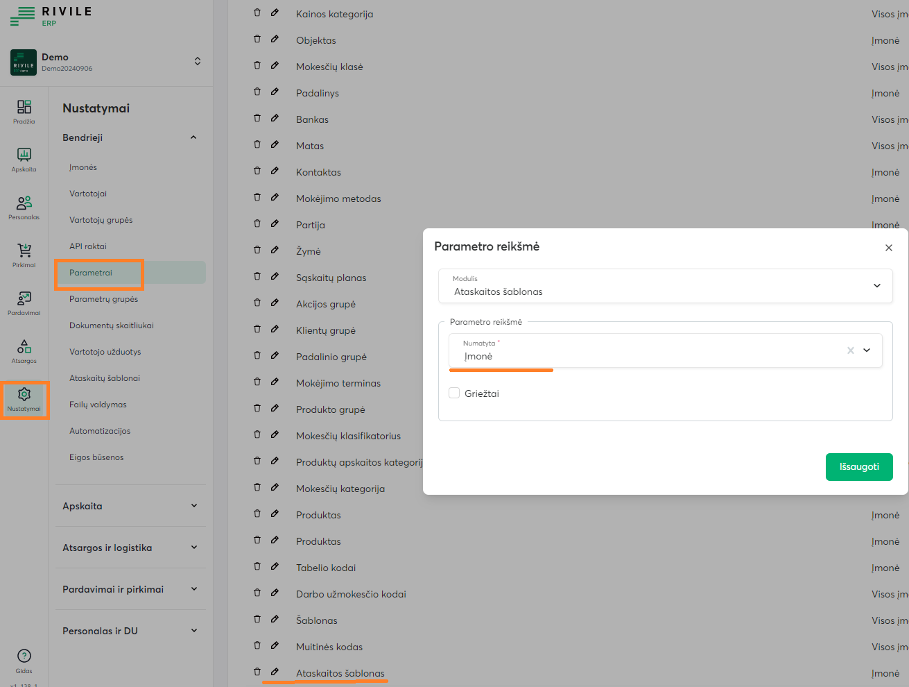
Task: Click the Gidas help icon
Action: 24,660
